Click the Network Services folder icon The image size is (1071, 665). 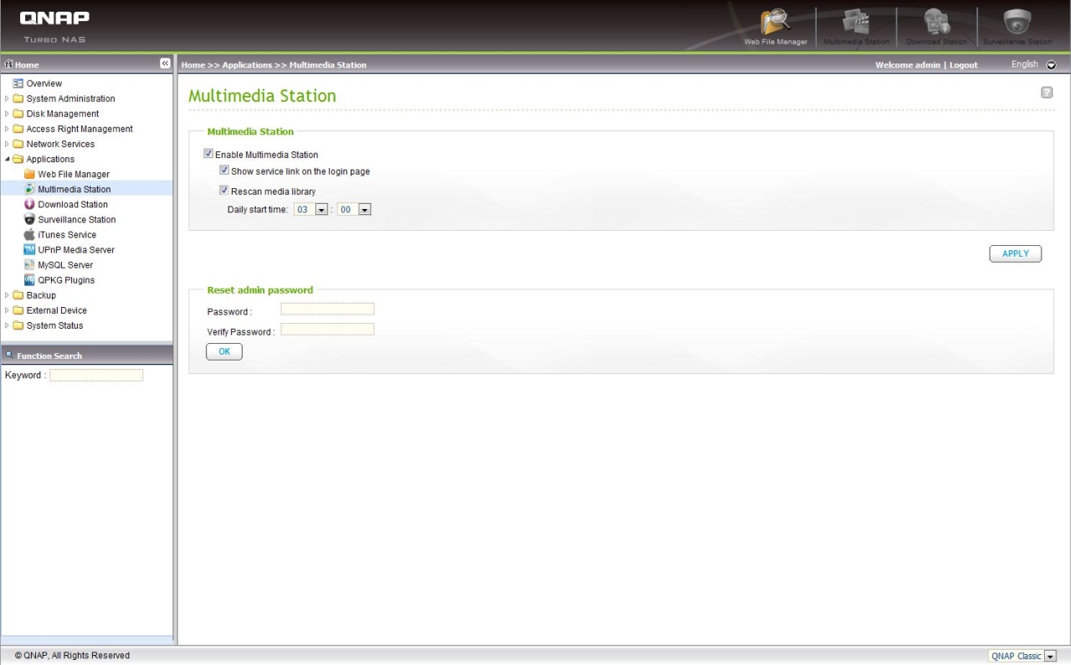[x=18, y=144]
